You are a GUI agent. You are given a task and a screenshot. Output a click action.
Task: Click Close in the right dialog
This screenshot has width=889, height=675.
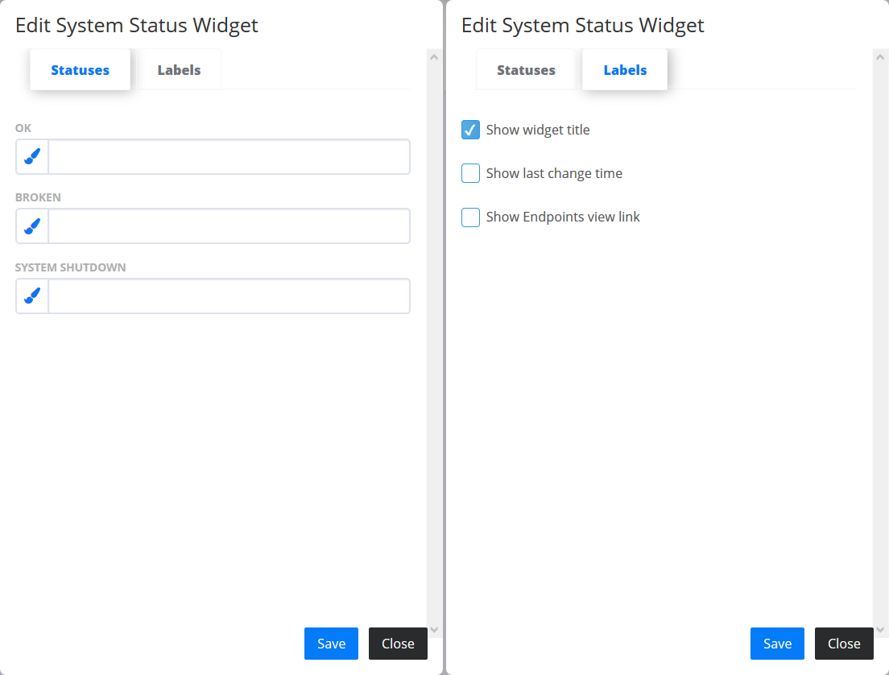pos(844,644)
